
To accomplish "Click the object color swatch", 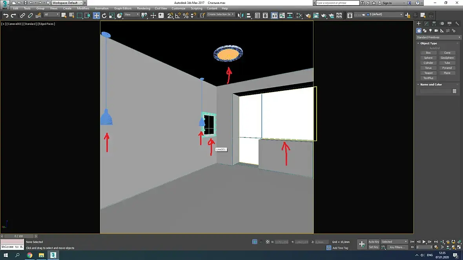I will 454,91.
